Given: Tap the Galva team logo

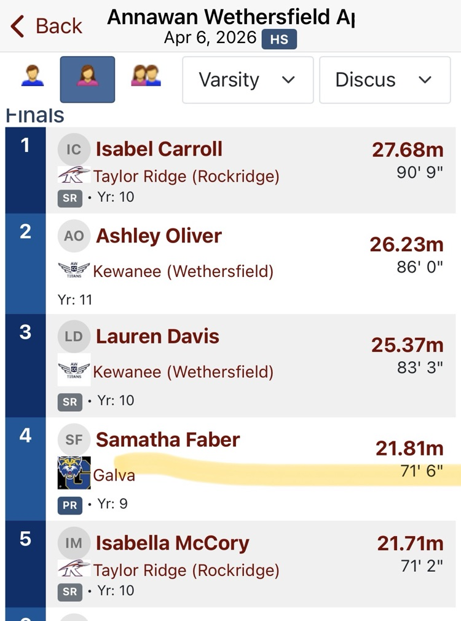Looking at the screenshot, I should point(74,473).
